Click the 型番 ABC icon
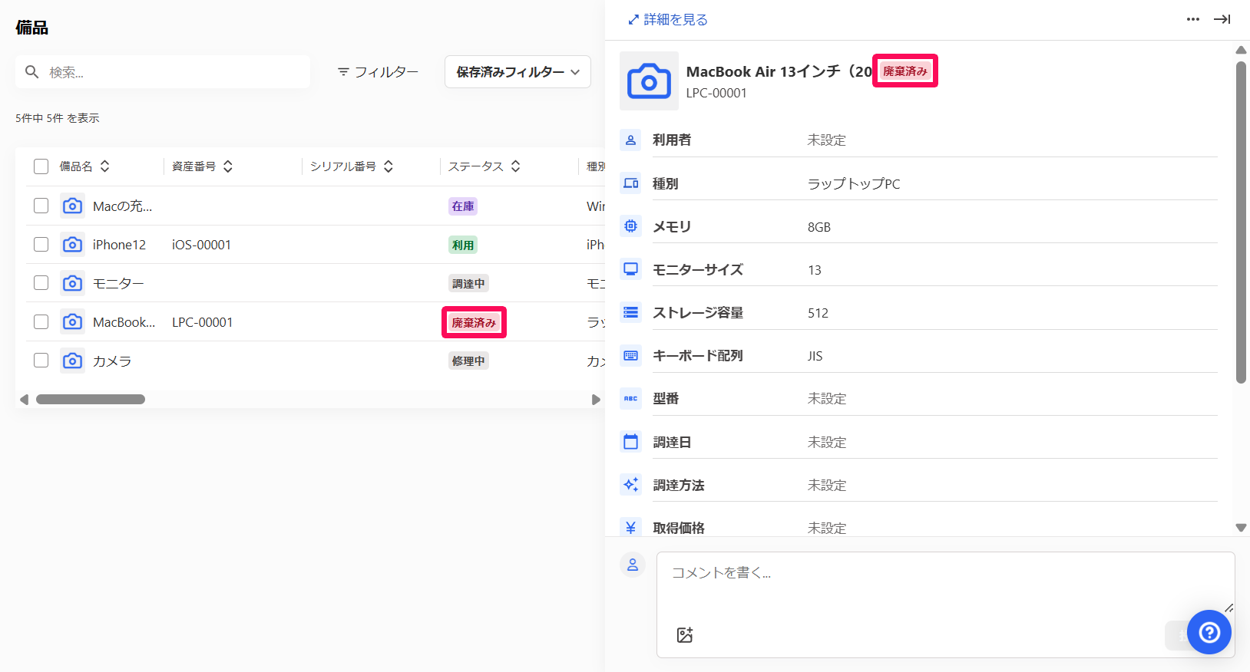Image resolution: width=1250 pixels, height=672 pixels. point(630,398)
